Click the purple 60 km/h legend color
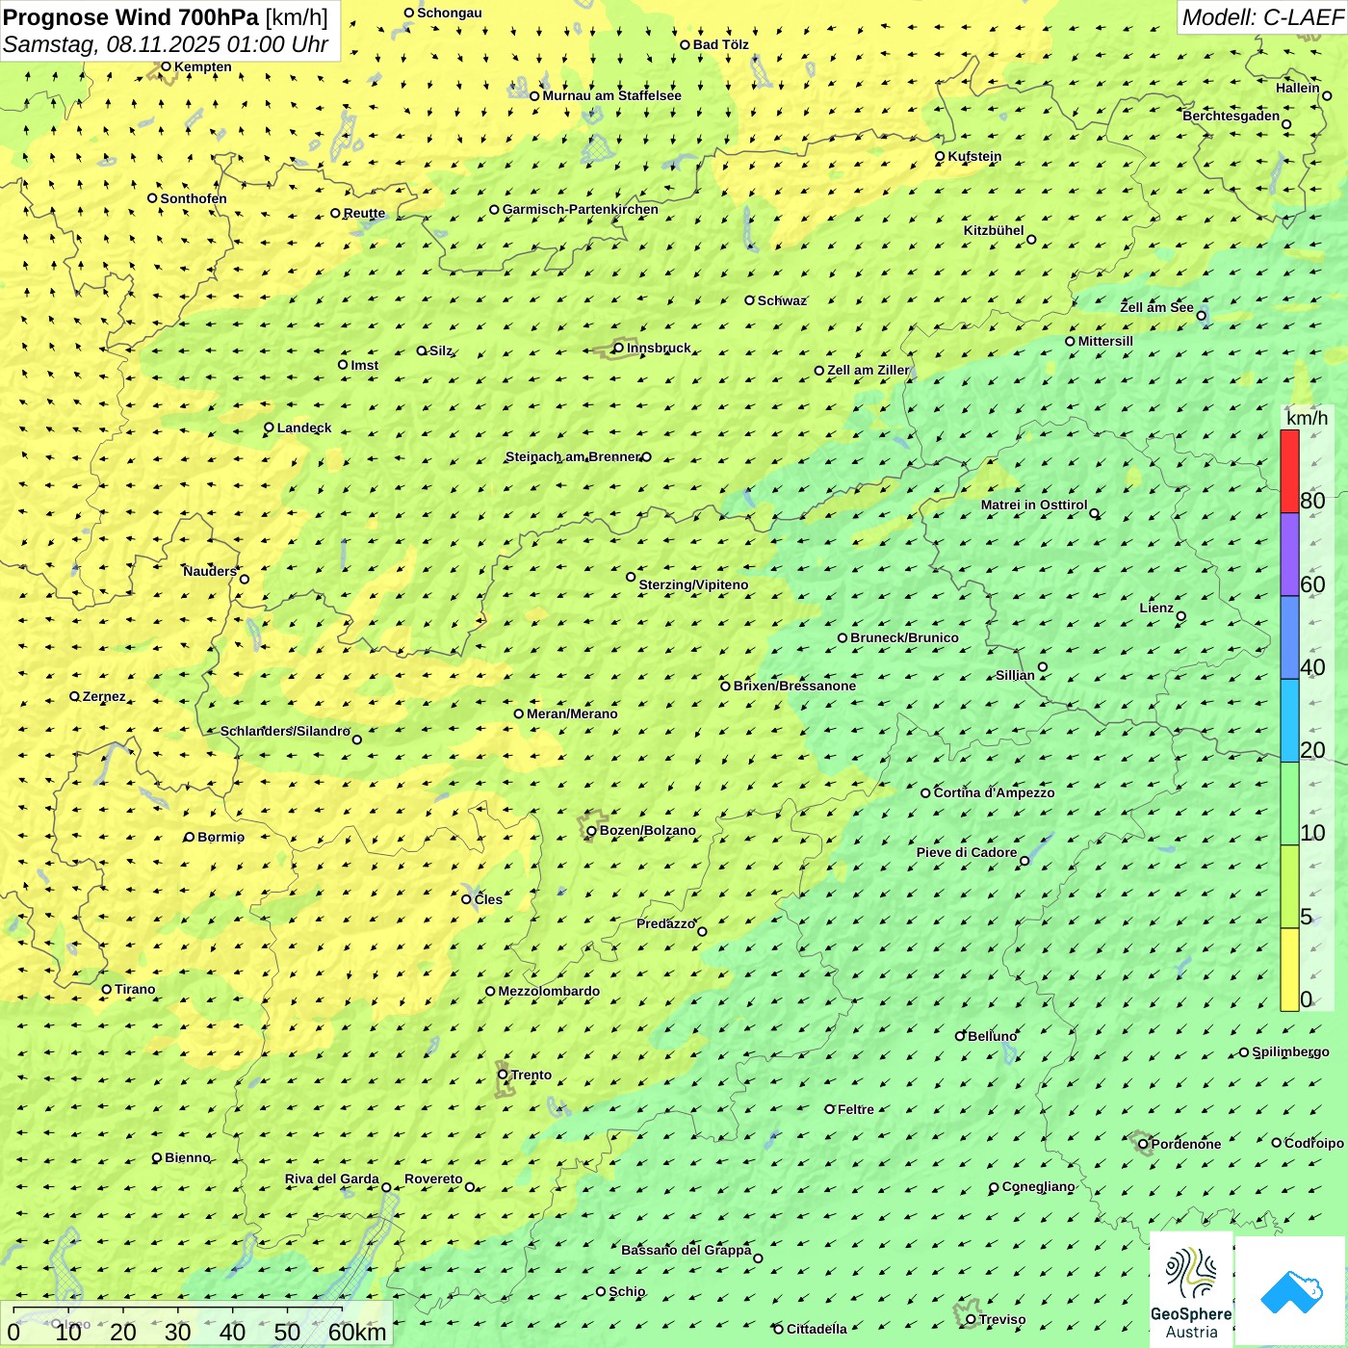This screenshot has width=1348, height=1348. click(1289, 555)
